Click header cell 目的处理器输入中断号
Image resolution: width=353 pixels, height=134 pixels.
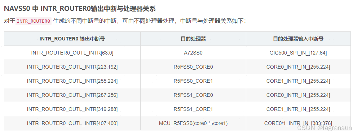[298, 39]
